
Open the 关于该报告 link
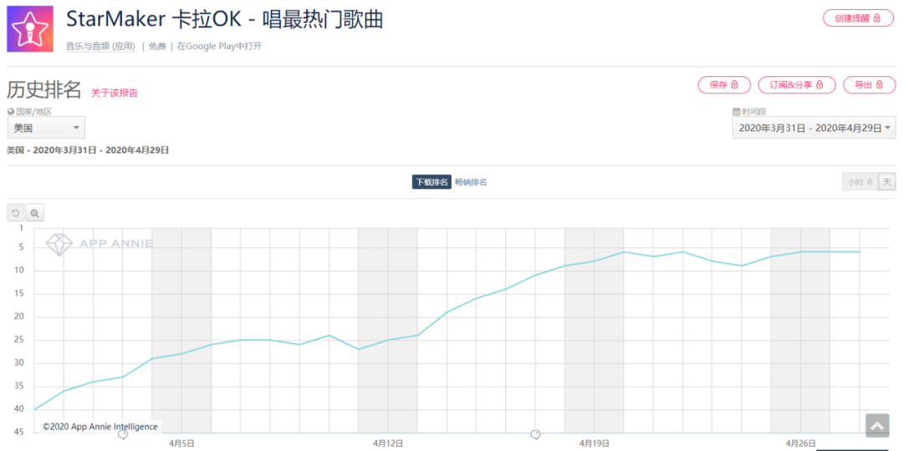pos(115,93)
